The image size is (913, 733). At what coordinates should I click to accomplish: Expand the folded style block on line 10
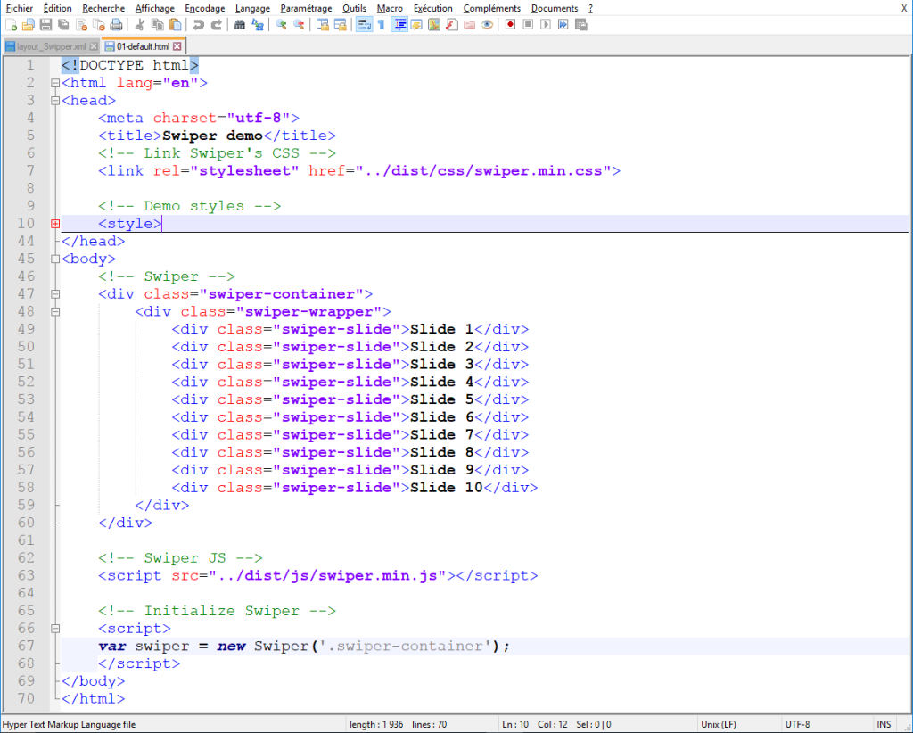click(55, 224)
